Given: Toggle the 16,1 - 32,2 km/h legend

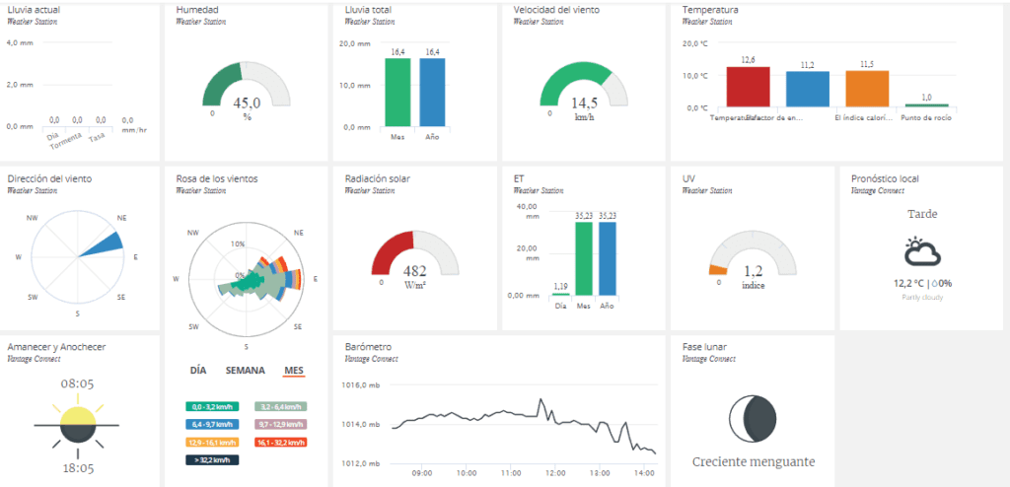Looking at the screenshot, I should [280, 443].
